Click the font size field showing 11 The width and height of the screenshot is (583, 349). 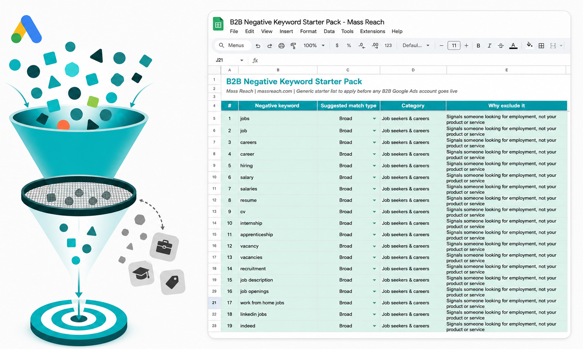tap(454, 45)
